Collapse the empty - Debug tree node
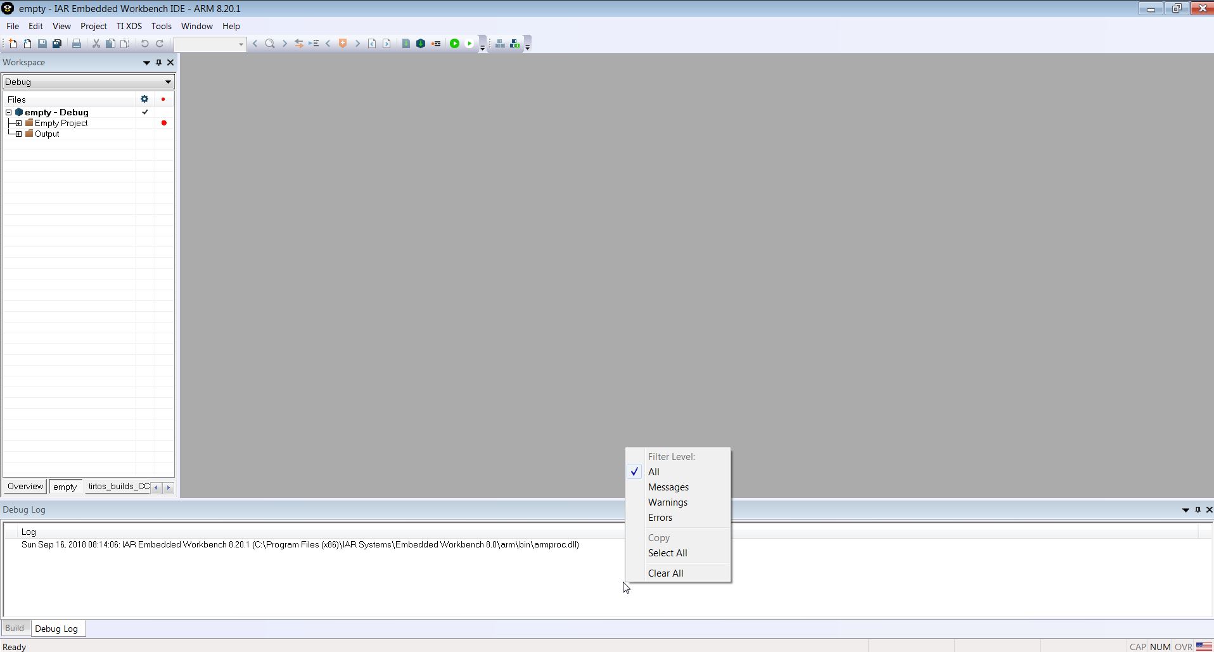This screenshot has height=652, width=1214. coord(9,113)
